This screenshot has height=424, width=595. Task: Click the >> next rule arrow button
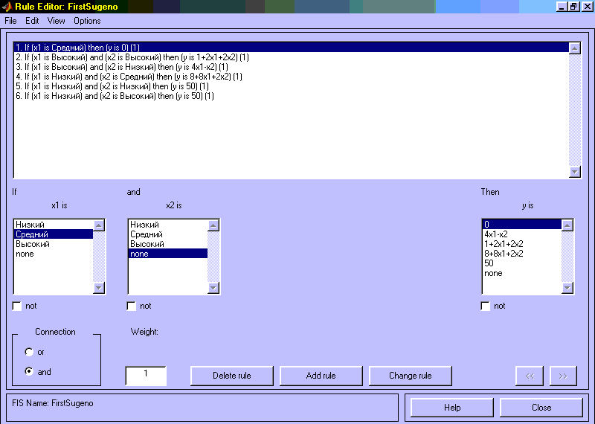(563, 376)
